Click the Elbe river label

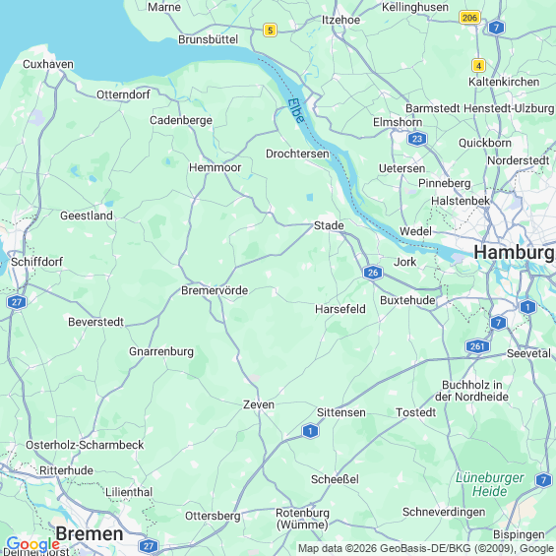[x=296, y=110]
